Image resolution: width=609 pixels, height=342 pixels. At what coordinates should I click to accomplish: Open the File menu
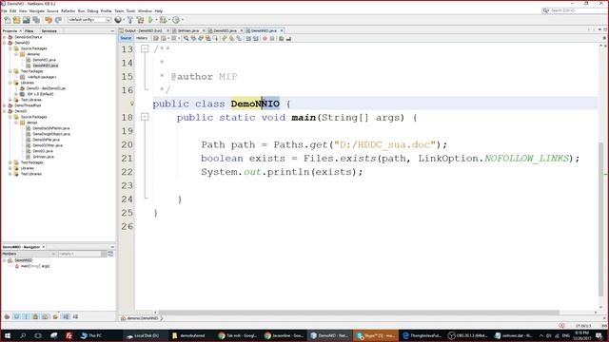click(4, 11)
